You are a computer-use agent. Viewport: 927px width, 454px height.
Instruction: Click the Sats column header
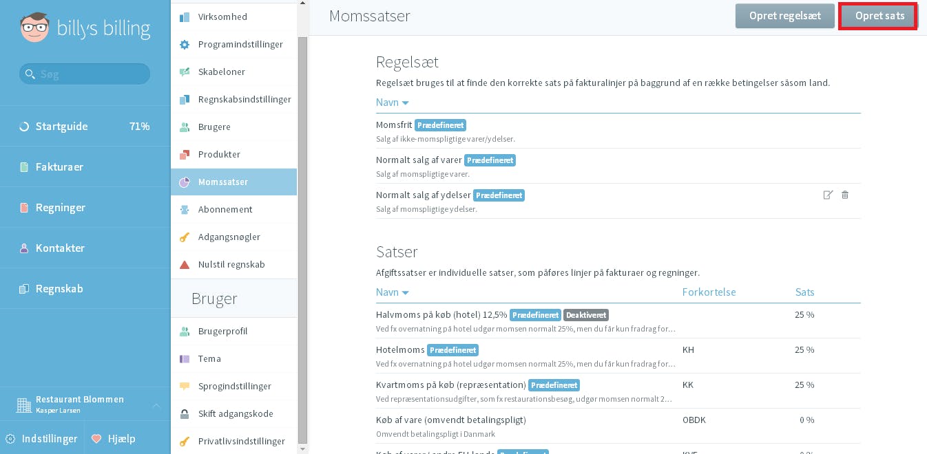805,292
